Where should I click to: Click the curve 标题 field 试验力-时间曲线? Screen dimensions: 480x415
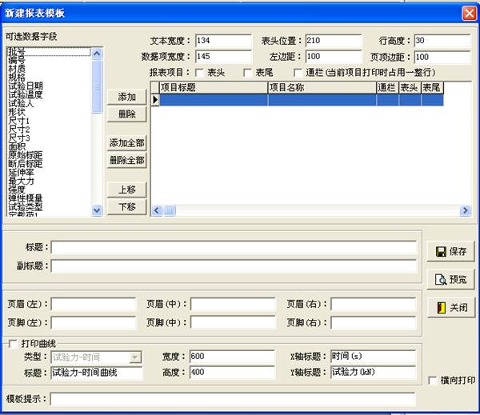tap(97, 373)
